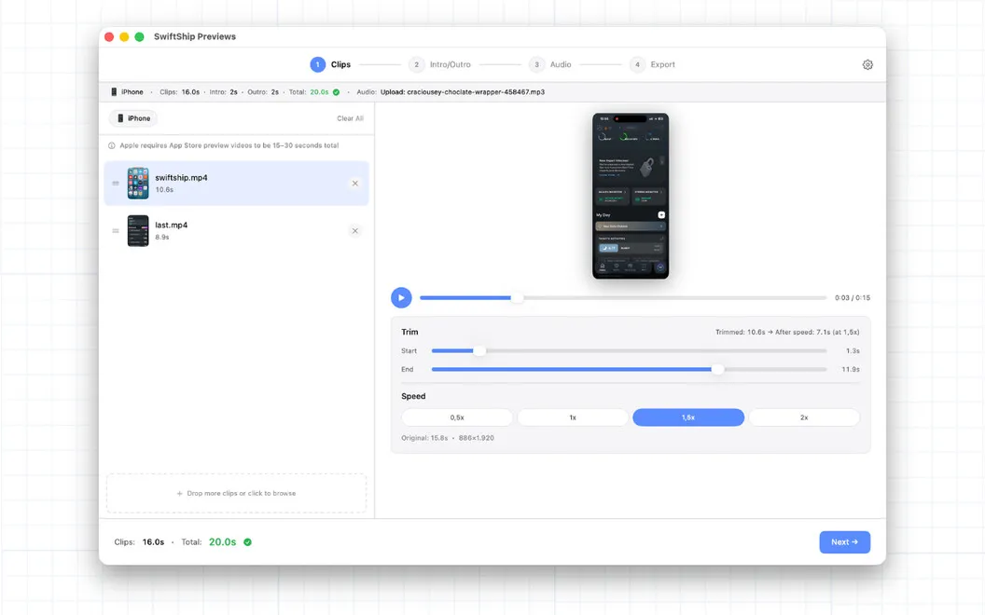Set speed to 1x
The image size is (985, 615).
pos(573,417)
